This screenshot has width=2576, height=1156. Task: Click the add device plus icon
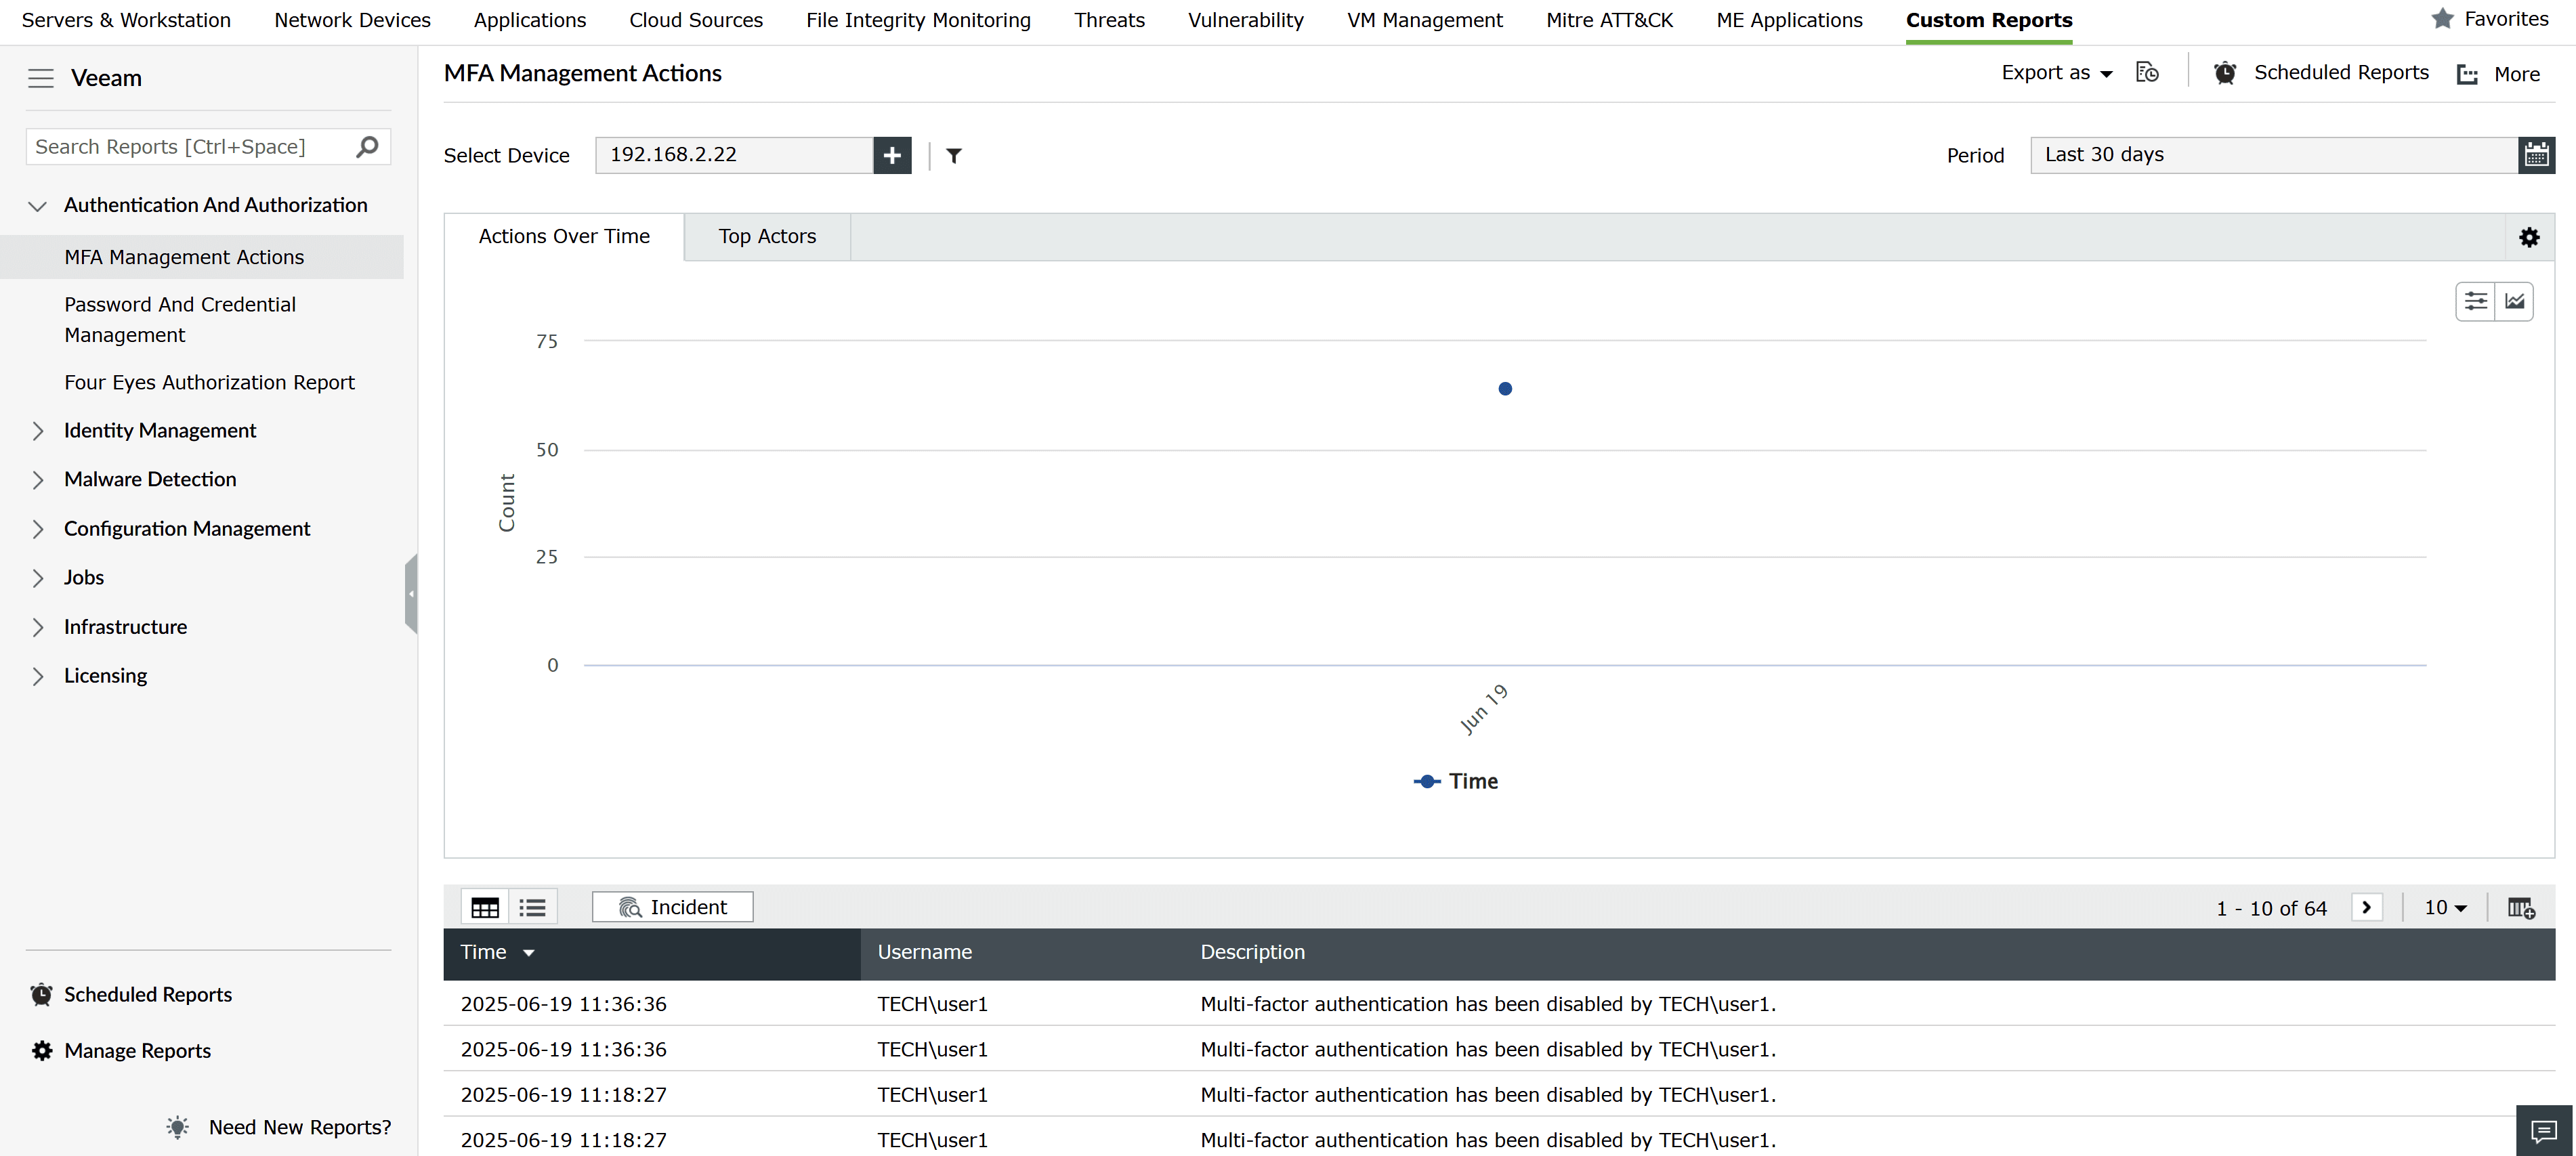pyautogui.click(x=891, y=155)
